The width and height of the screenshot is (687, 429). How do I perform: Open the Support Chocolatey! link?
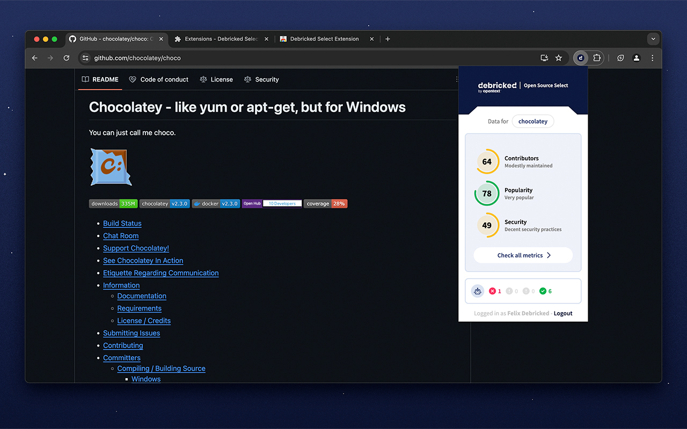tap(136, 248)
